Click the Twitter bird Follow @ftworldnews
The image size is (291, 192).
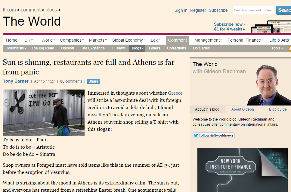(214, 135)
